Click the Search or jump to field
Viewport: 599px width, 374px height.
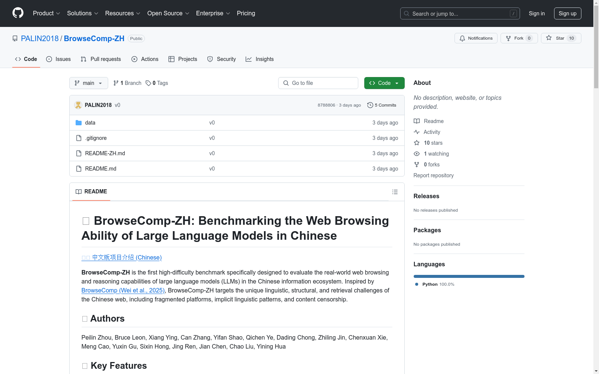coord(460,13)
